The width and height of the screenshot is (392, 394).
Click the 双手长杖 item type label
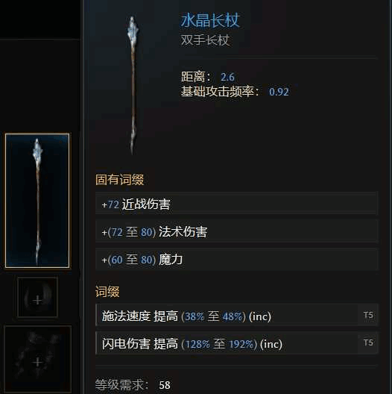[x=205, y=40]
